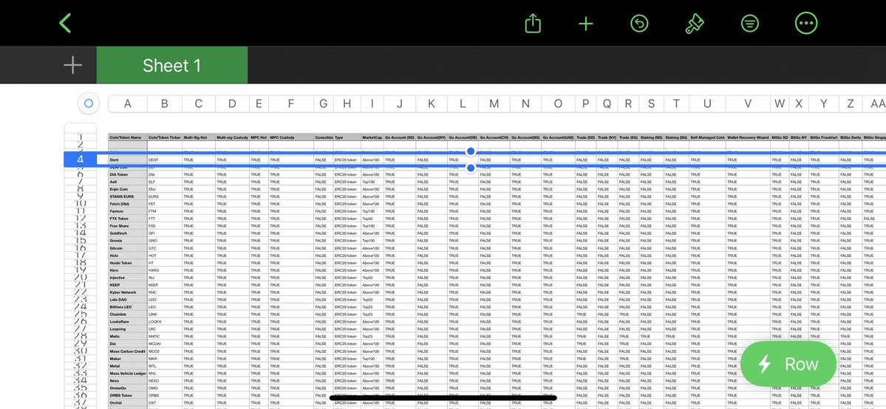Open the More options ellipsis menu
The height and width of the screenshot is (409, 886).
(x=806, y=23)
